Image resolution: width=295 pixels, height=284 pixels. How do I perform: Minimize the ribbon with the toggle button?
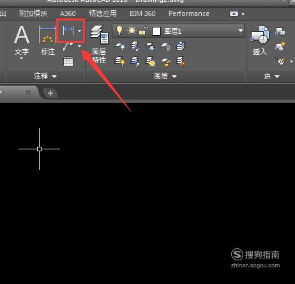234,14
